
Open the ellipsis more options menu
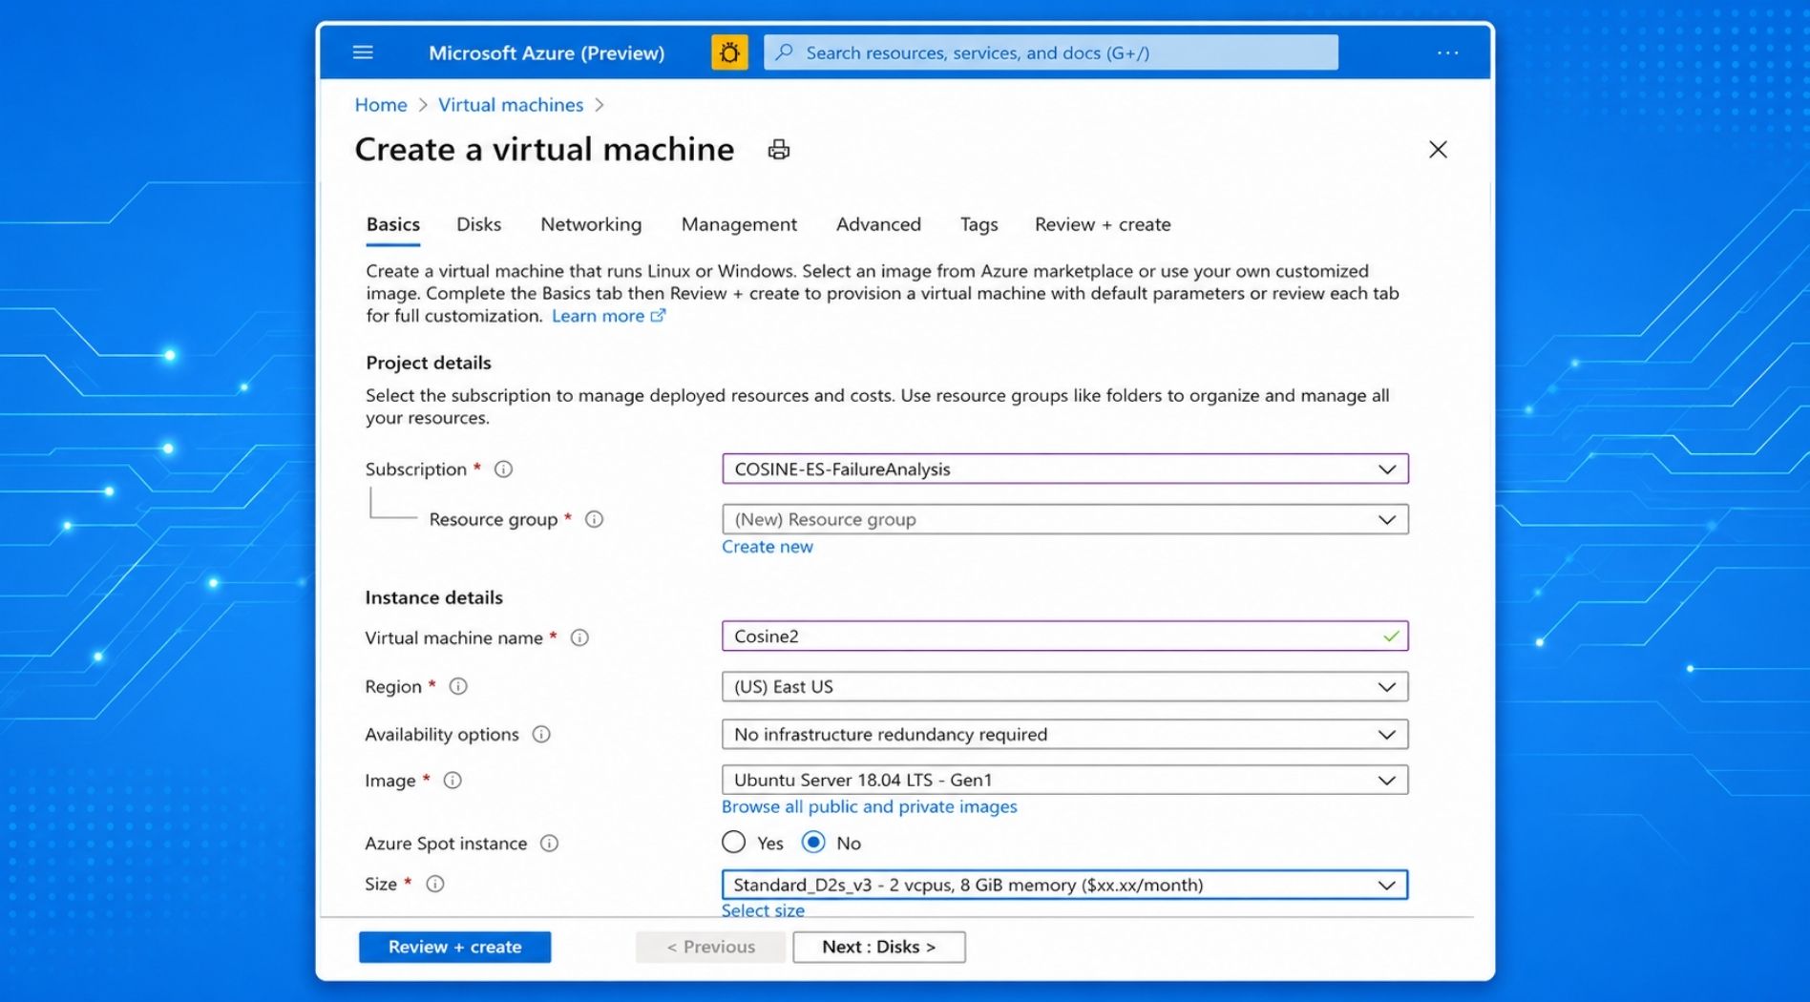click(x=1447, y=52)
